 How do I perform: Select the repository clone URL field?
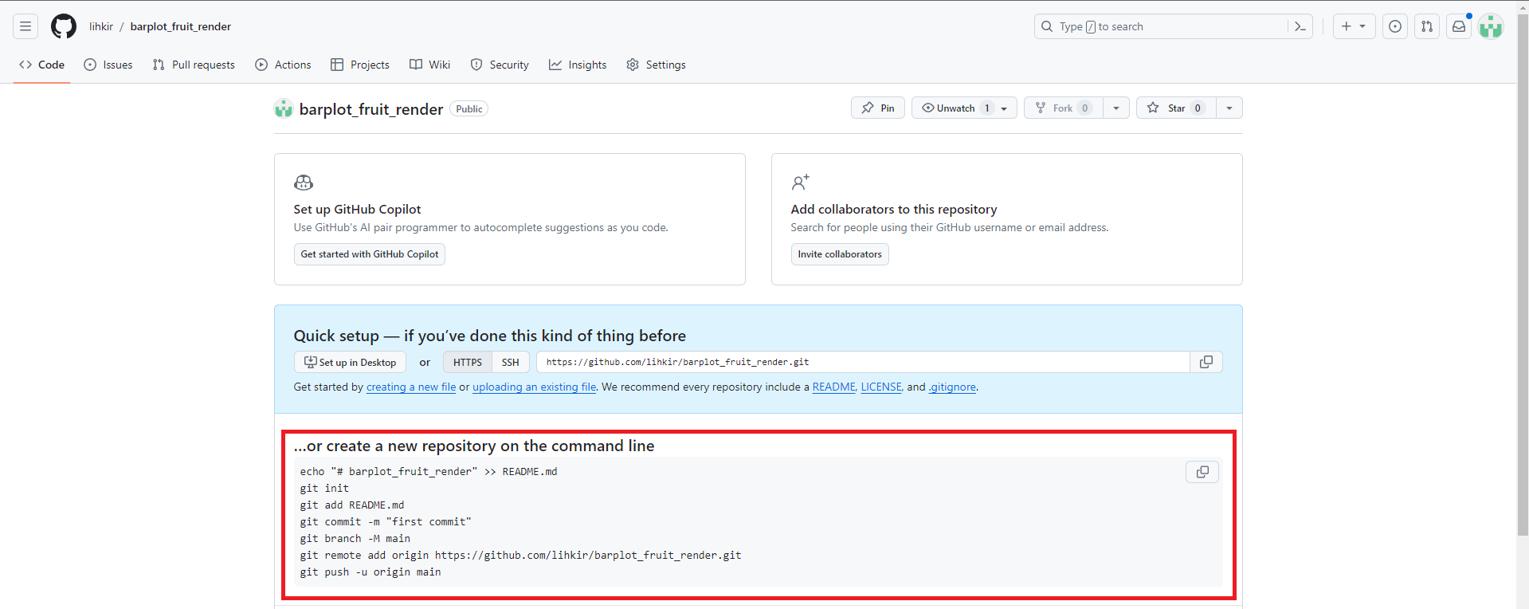tap(863, 362)
